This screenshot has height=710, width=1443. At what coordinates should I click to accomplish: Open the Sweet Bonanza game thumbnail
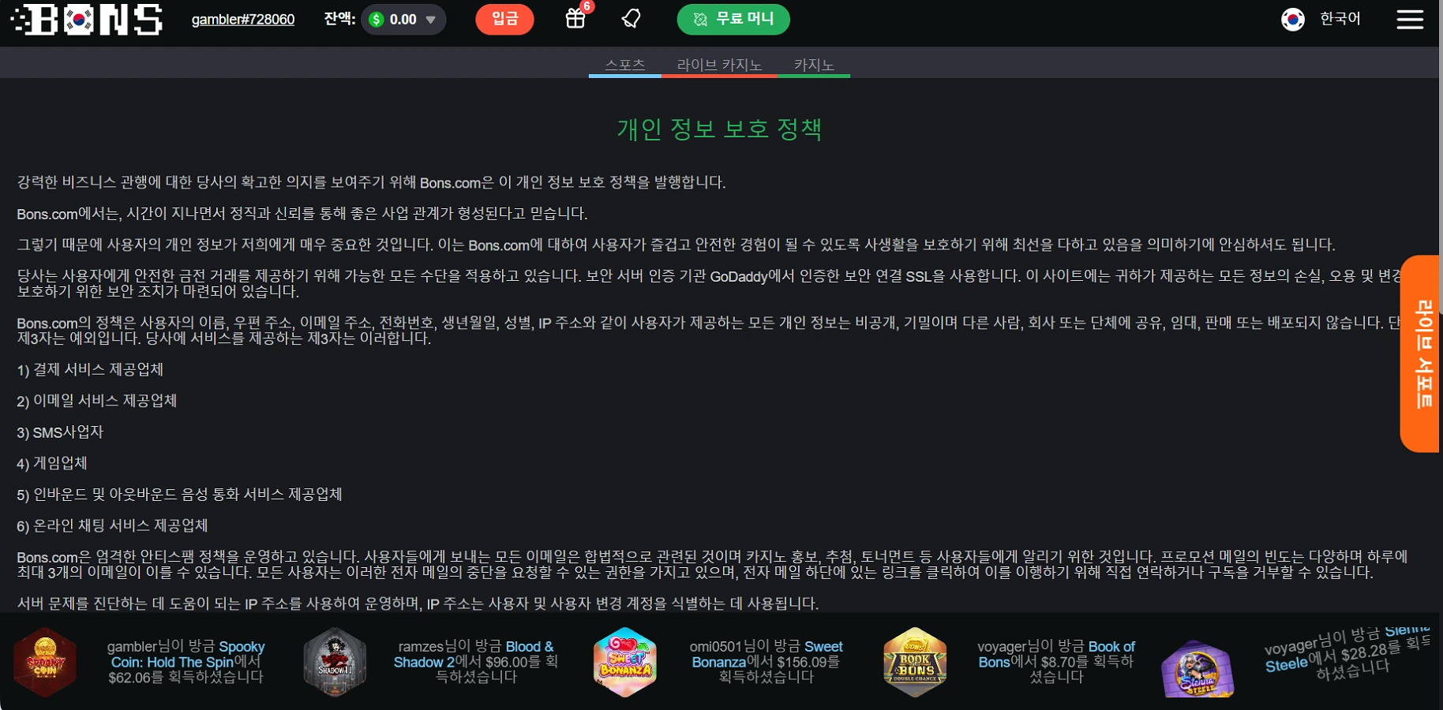[625, 662]
